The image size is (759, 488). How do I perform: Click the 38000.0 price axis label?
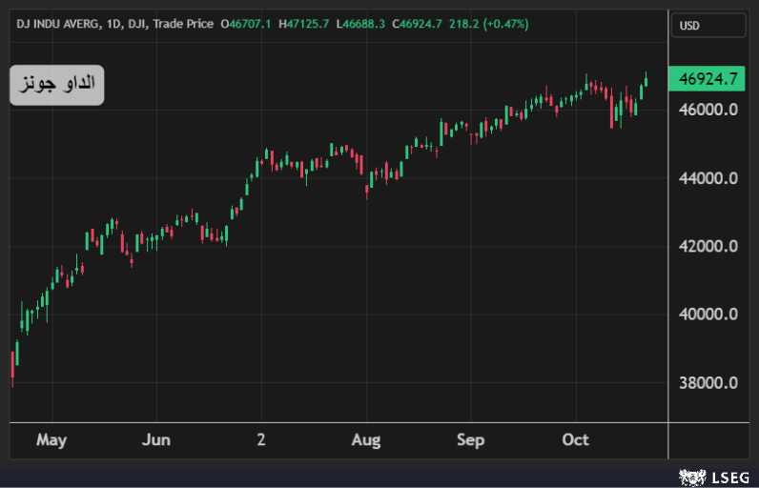pyautogui.click(x=707, y=383)
